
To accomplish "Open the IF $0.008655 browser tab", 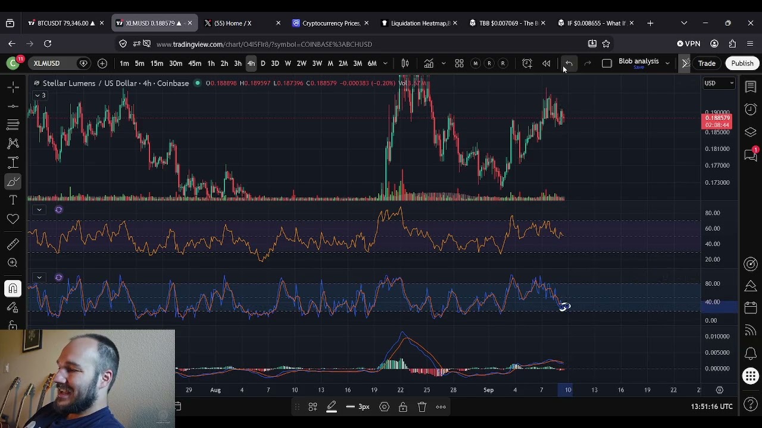I will click(x=596, y=23).
